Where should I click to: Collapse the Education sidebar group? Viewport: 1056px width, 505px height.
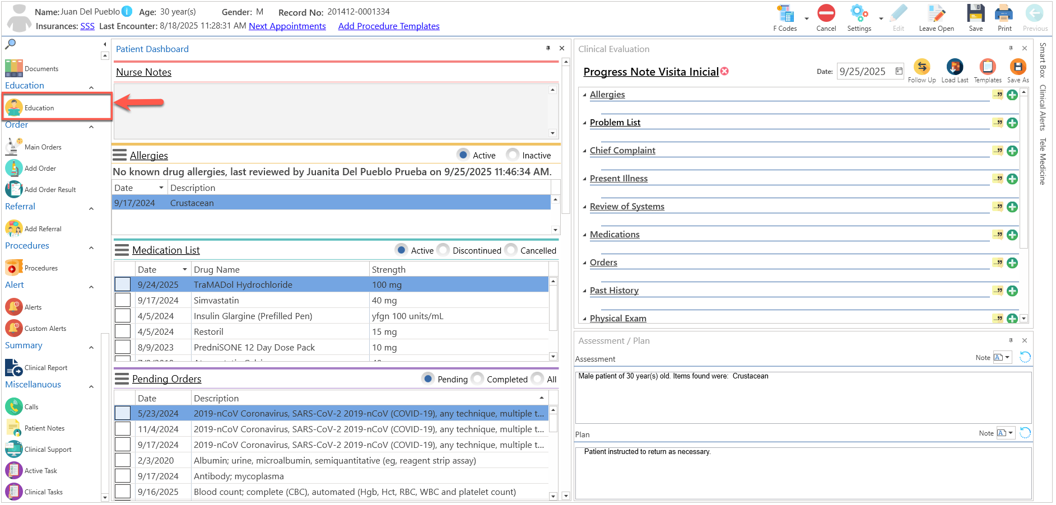91,87
